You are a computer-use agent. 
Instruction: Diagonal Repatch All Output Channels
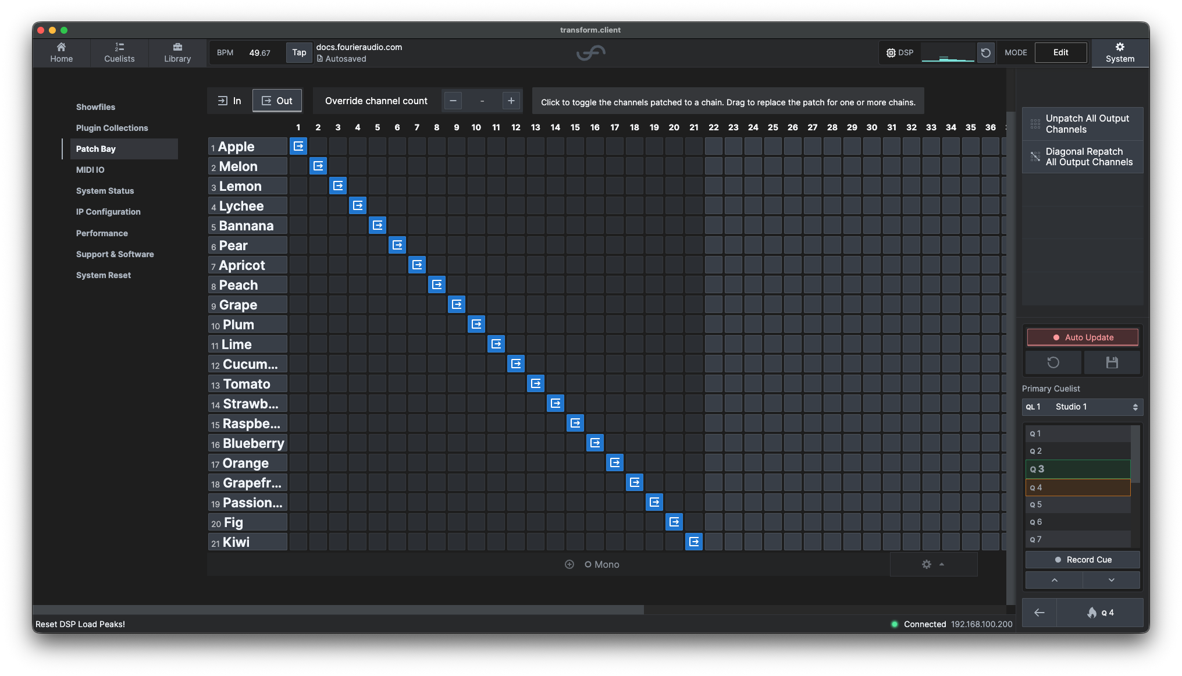tap(1082, 157)
